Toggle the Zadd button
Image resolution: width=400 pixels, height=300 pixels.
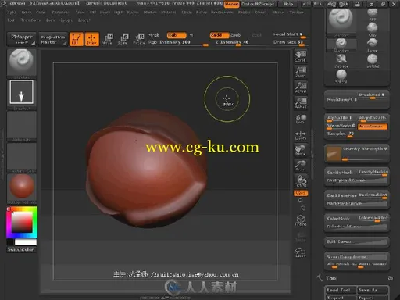click(220, 35)
